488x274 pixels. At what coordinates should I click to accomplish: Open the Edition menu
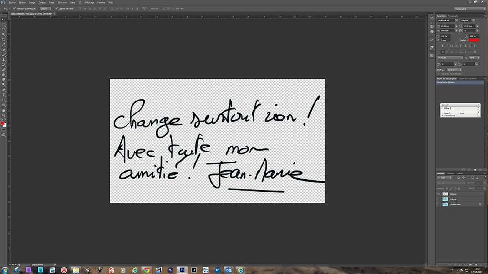(x=22, y=2)
